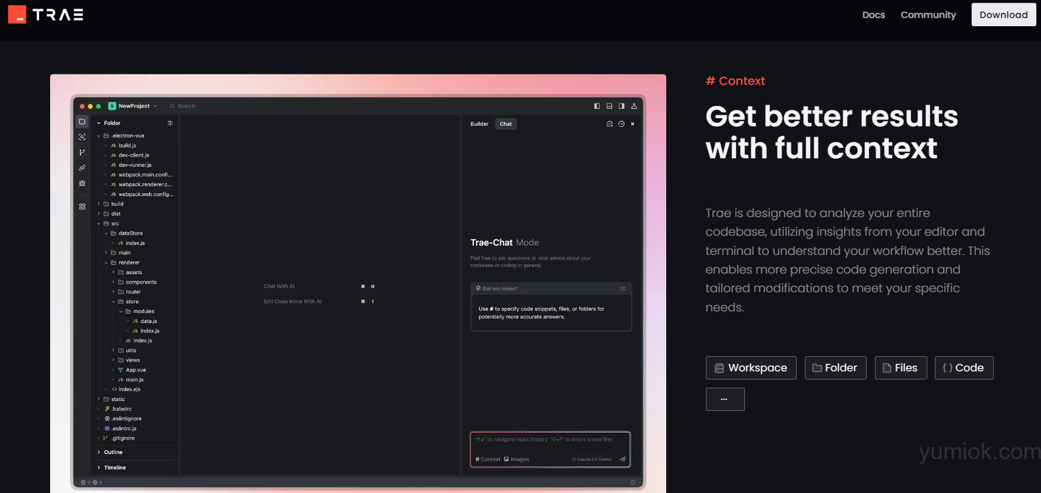Click the notification bell in status bar
Image resolution: width=1041 pixels, height=493 pixels.
coord(633,483)
